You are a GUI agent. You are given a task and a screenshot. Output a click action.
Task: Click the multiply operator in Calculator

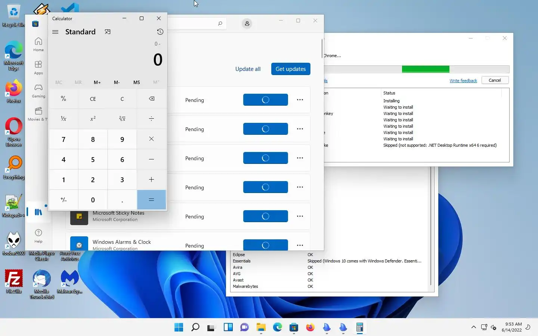point(151,139)
